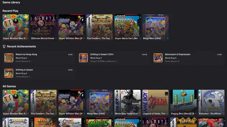The image size is (227, 127).
Task: Click 'Collect 13 POWs on Mission 1.' text
Action: (103, 61)
